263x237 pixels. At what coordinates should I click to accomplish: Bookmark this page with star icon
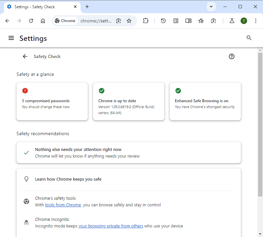click(x=129, y=21)
